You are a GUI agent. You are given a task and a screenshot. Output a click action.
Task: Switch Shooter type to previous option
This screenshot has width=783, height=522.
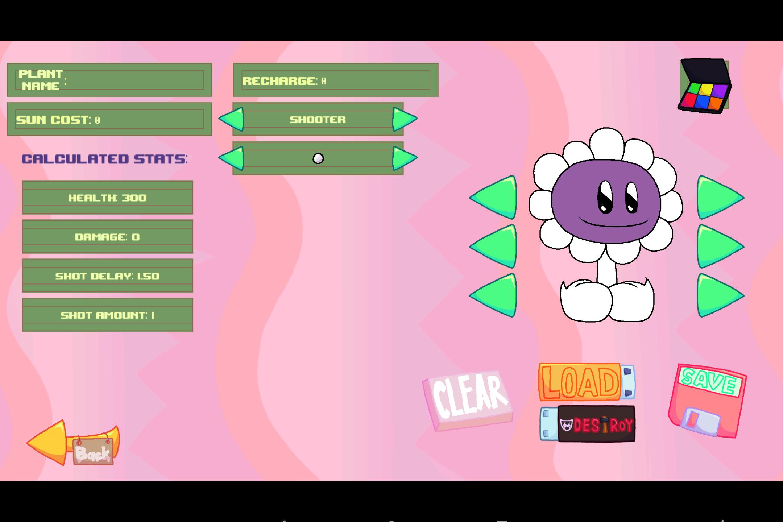coord(232,119)
